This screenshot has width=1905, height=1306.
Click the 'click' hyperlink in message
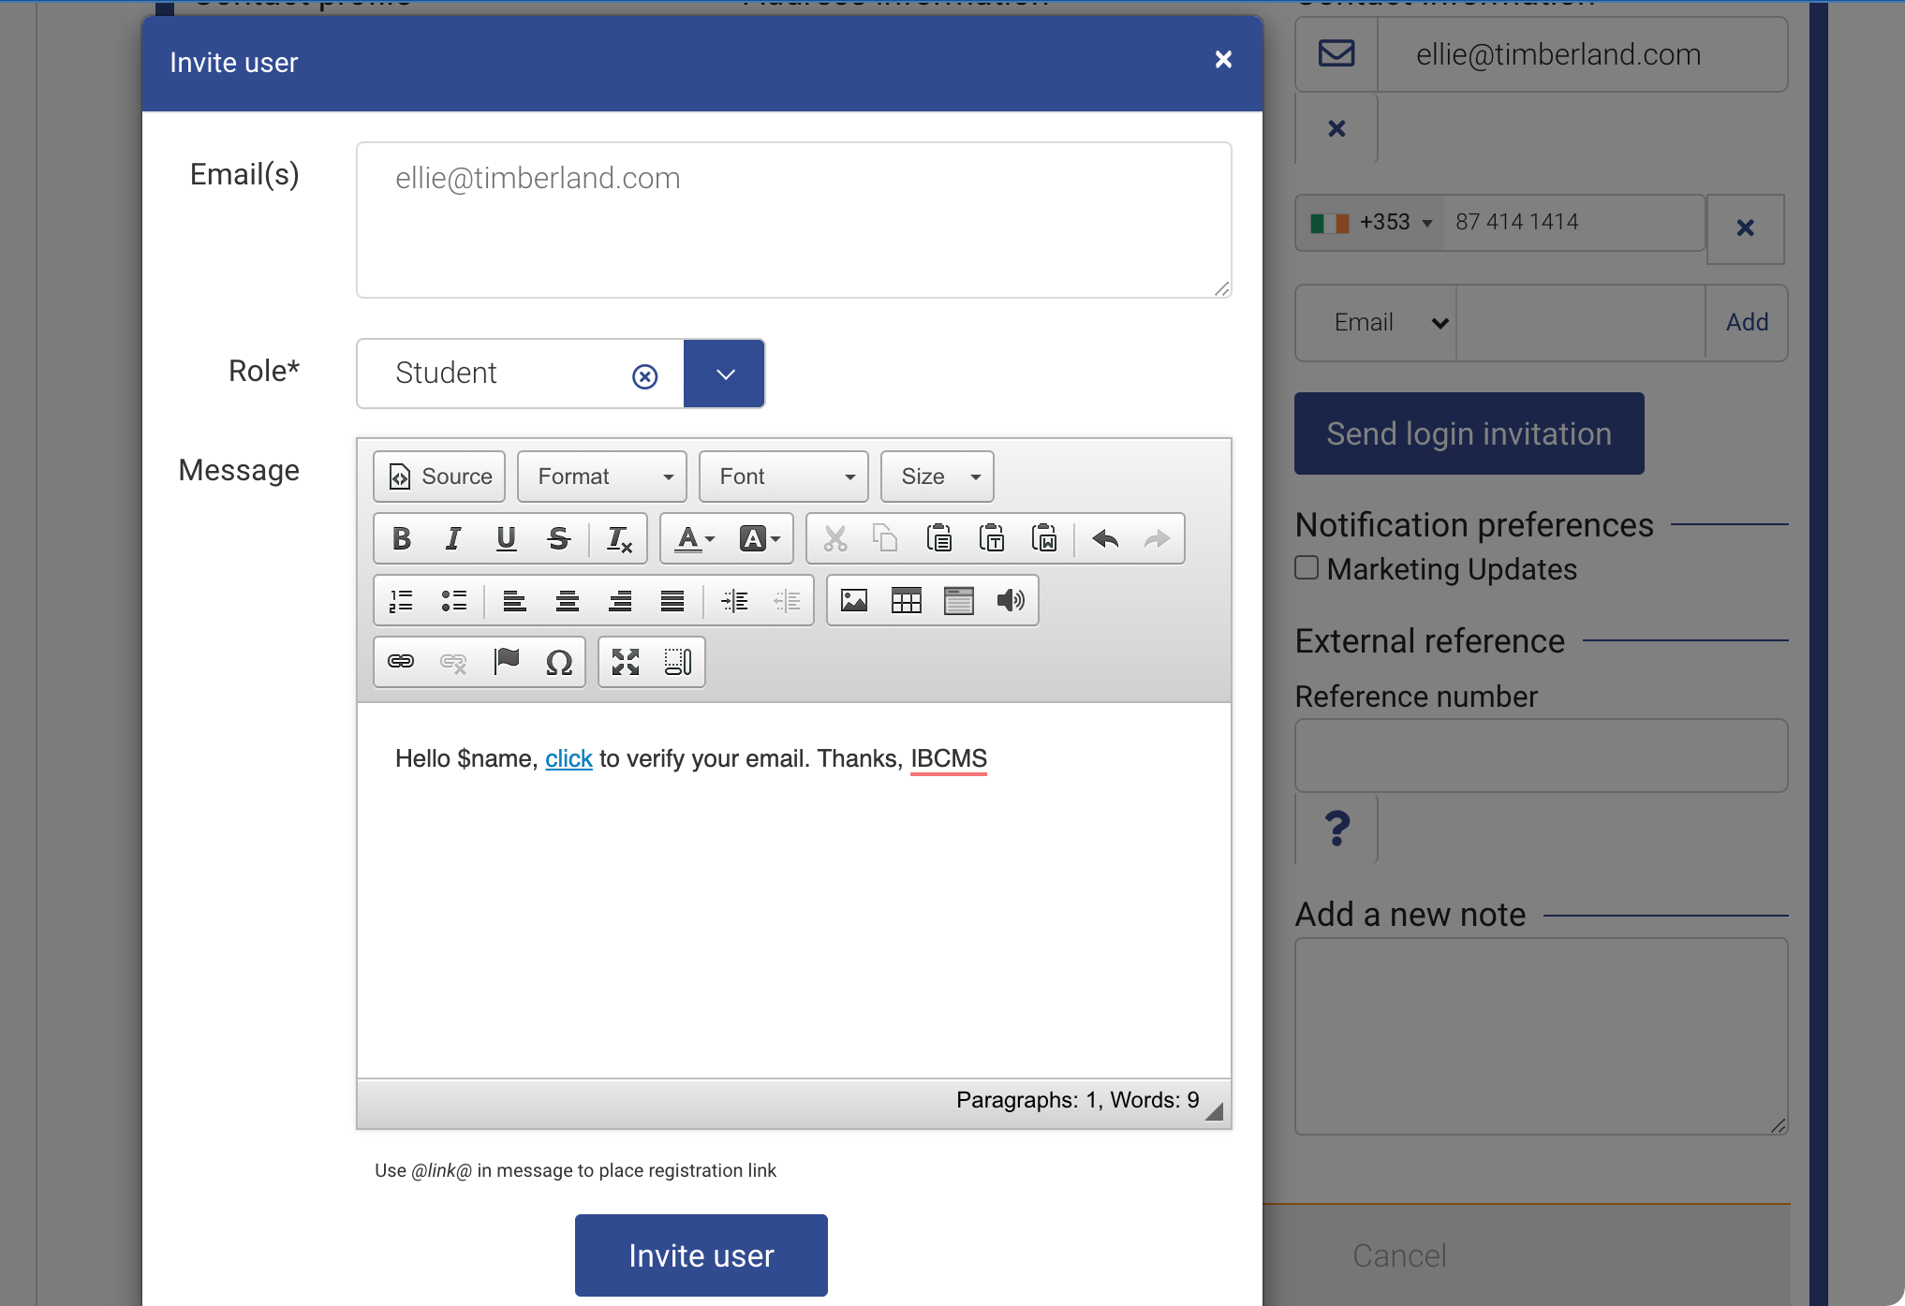[x=569, y=758]
